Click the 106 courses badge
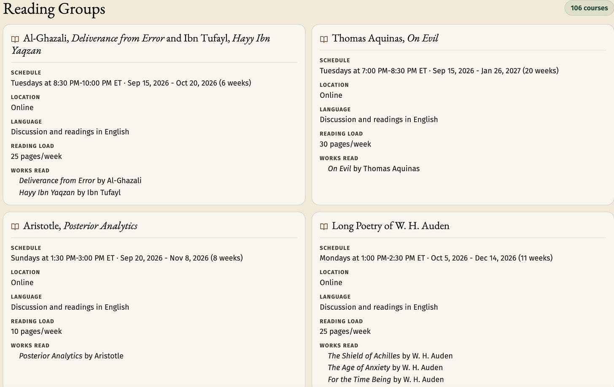614x387 pixels. [589, 8]
